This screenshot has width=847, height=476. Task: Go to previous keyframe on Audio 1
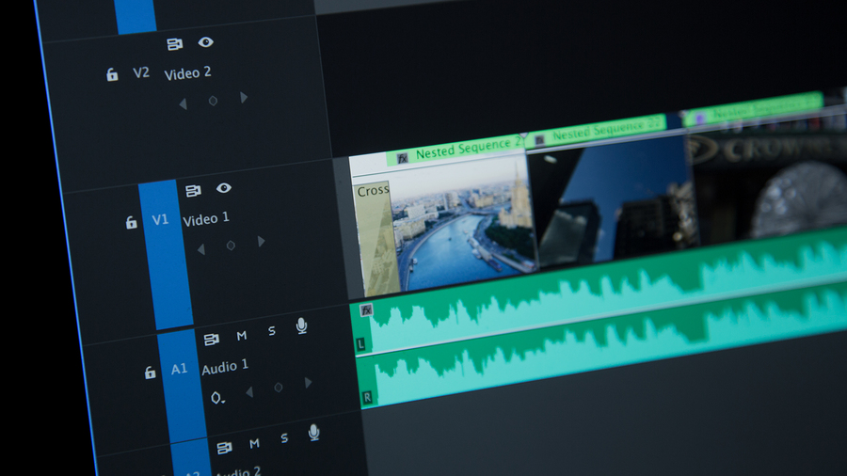(x=249, y=392)
